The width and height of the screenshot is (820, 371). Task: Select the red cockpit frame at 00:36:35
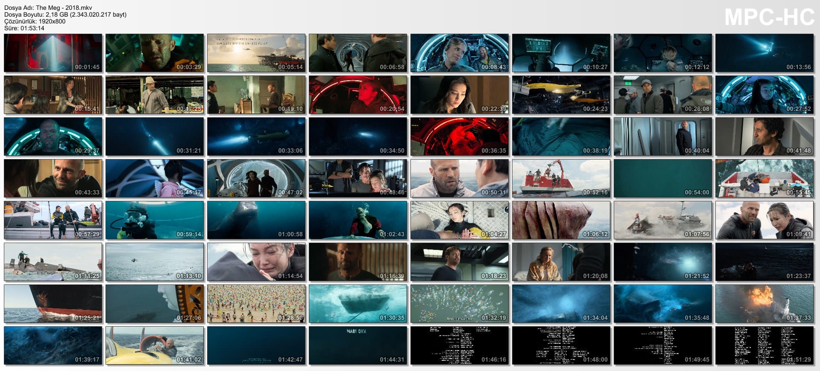click(x=460, y=136)
